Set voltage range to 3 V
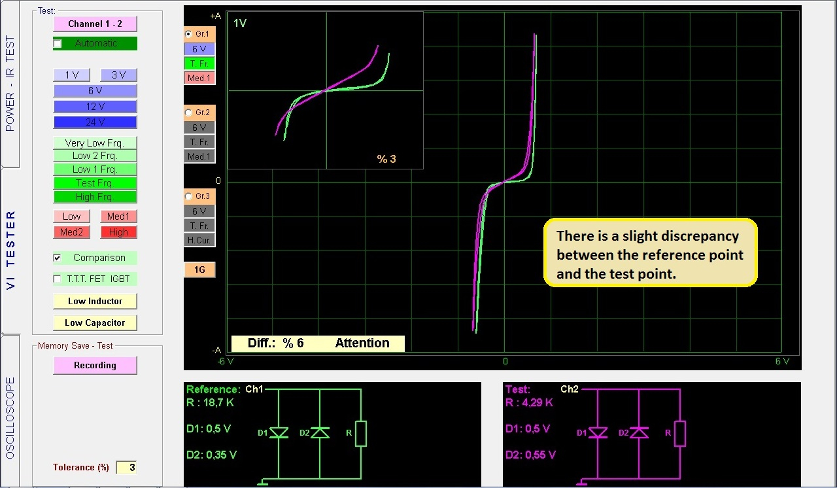The height and width of the screenshot is (488, 837). (x=118, y=75)
